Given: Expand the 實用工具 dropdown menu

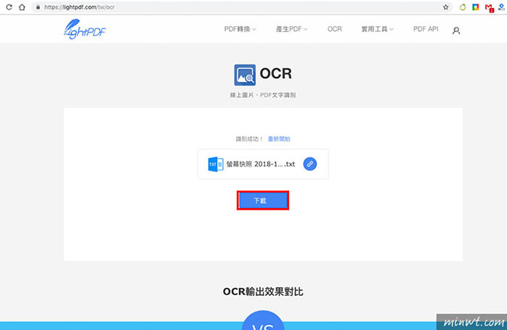Looking at the screenshot, I should tap(377, 29).
